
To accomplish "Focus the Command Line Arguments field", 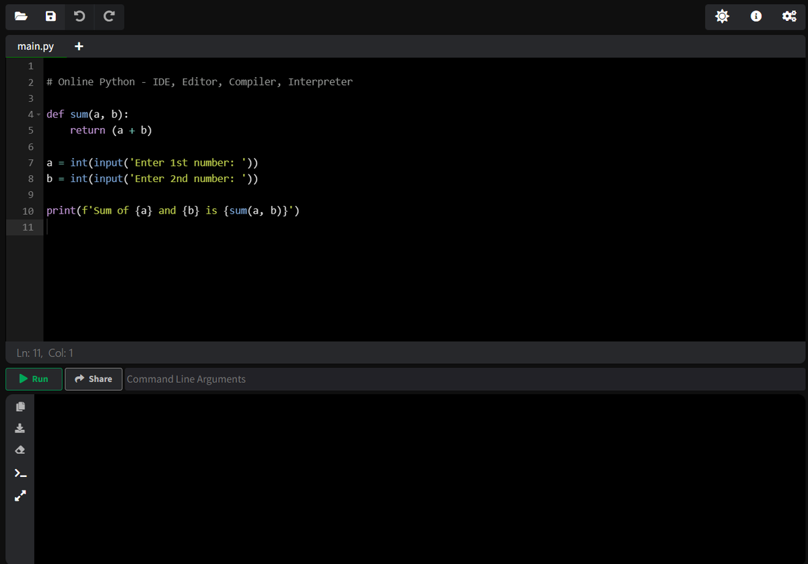I will coord(465,379).
